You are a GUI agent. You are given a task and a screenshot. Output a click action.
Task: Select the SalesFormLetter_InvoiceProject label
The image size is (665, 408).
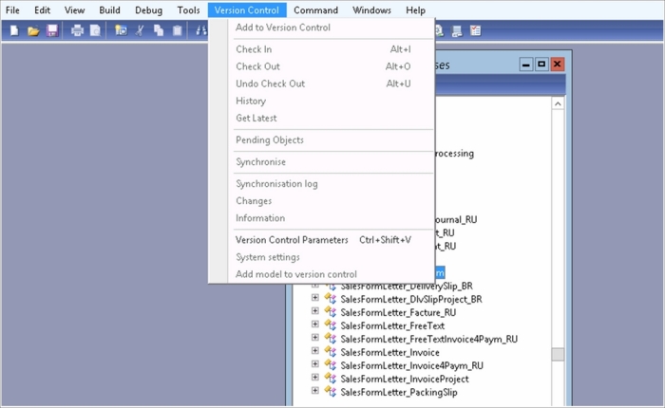point(405,379)
